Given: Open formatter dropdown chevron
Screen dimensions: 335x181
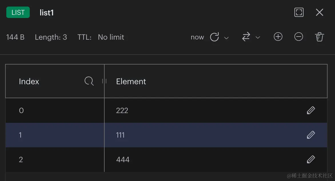Looking at the screenshot, I should pos(258,38).
